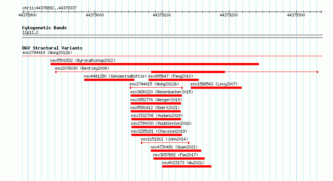Click the red bar under nsv3332706
This screenshot has height=181, width=333.
[x=156, y=119]
